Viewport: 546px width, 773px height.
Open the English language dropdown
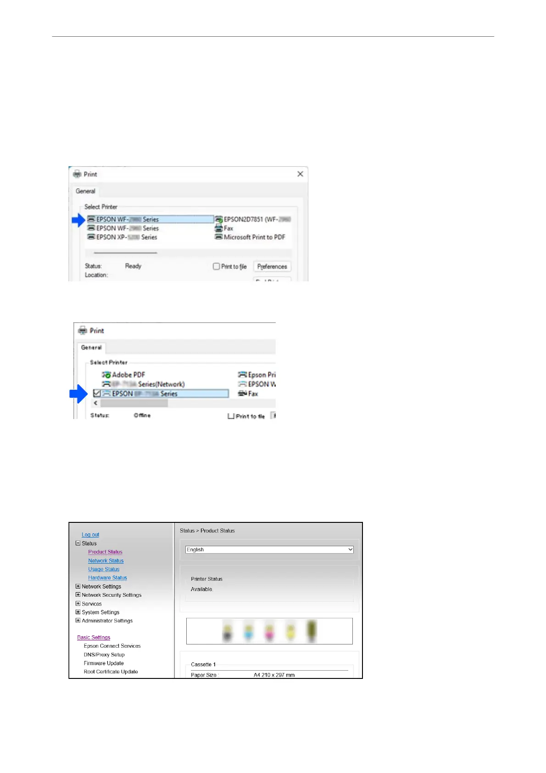pos(269,549)
